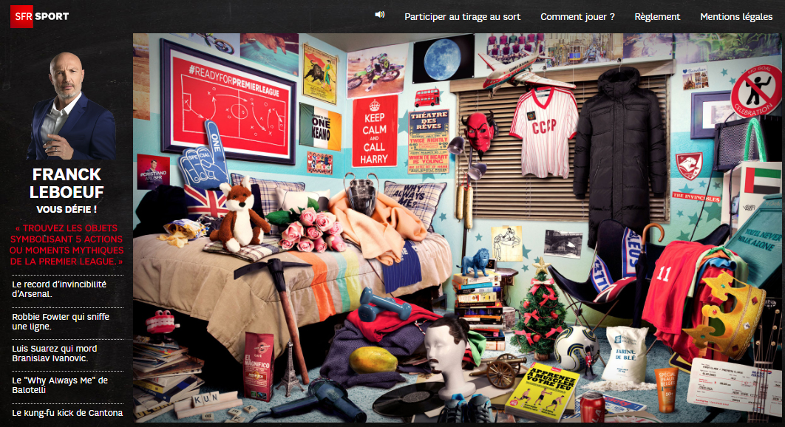This screenshot has height=427, width=785.
Task: Go to the Règlement page
Action: pyautogui.click(x=657, y=16)
